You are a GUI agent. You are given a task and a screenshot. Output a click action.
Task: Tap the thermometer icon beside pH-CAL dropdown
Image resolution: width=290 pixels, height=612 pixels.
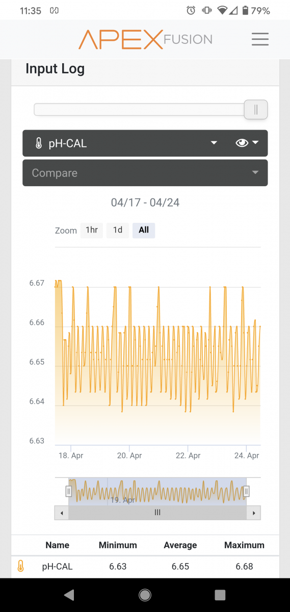pos(39,143)
